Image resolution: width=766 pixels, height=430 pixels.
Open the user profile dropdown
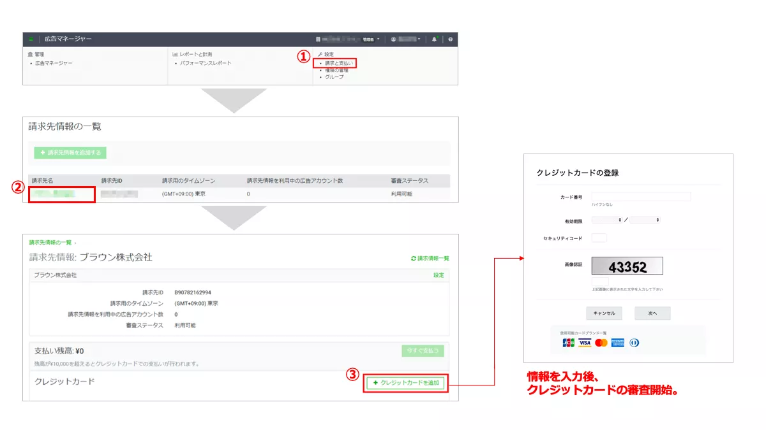[x=407, y=39]
